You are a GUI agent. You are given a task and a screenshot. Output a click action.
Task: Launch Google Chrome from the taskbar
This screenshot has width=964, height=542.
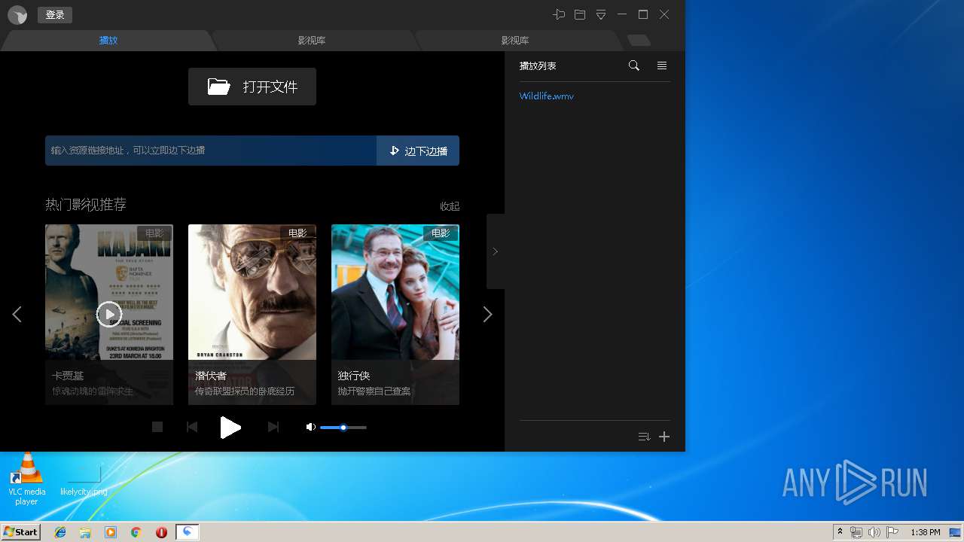pos(136,532)
